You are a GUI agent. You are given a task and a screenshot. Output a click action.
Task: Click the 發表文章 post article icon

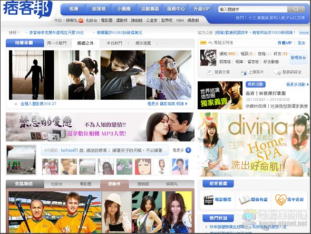click(x=209, y=72)
